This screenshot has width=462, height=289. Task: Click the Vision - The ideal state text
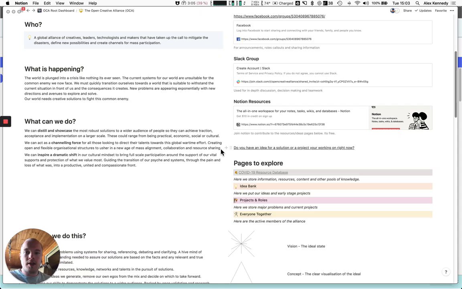coord(306,246)
